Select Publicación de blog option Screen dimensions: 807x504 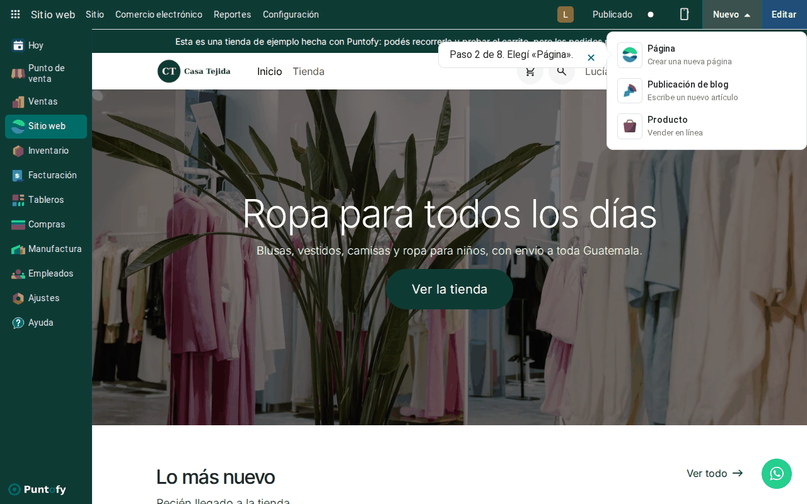(707, 91)
